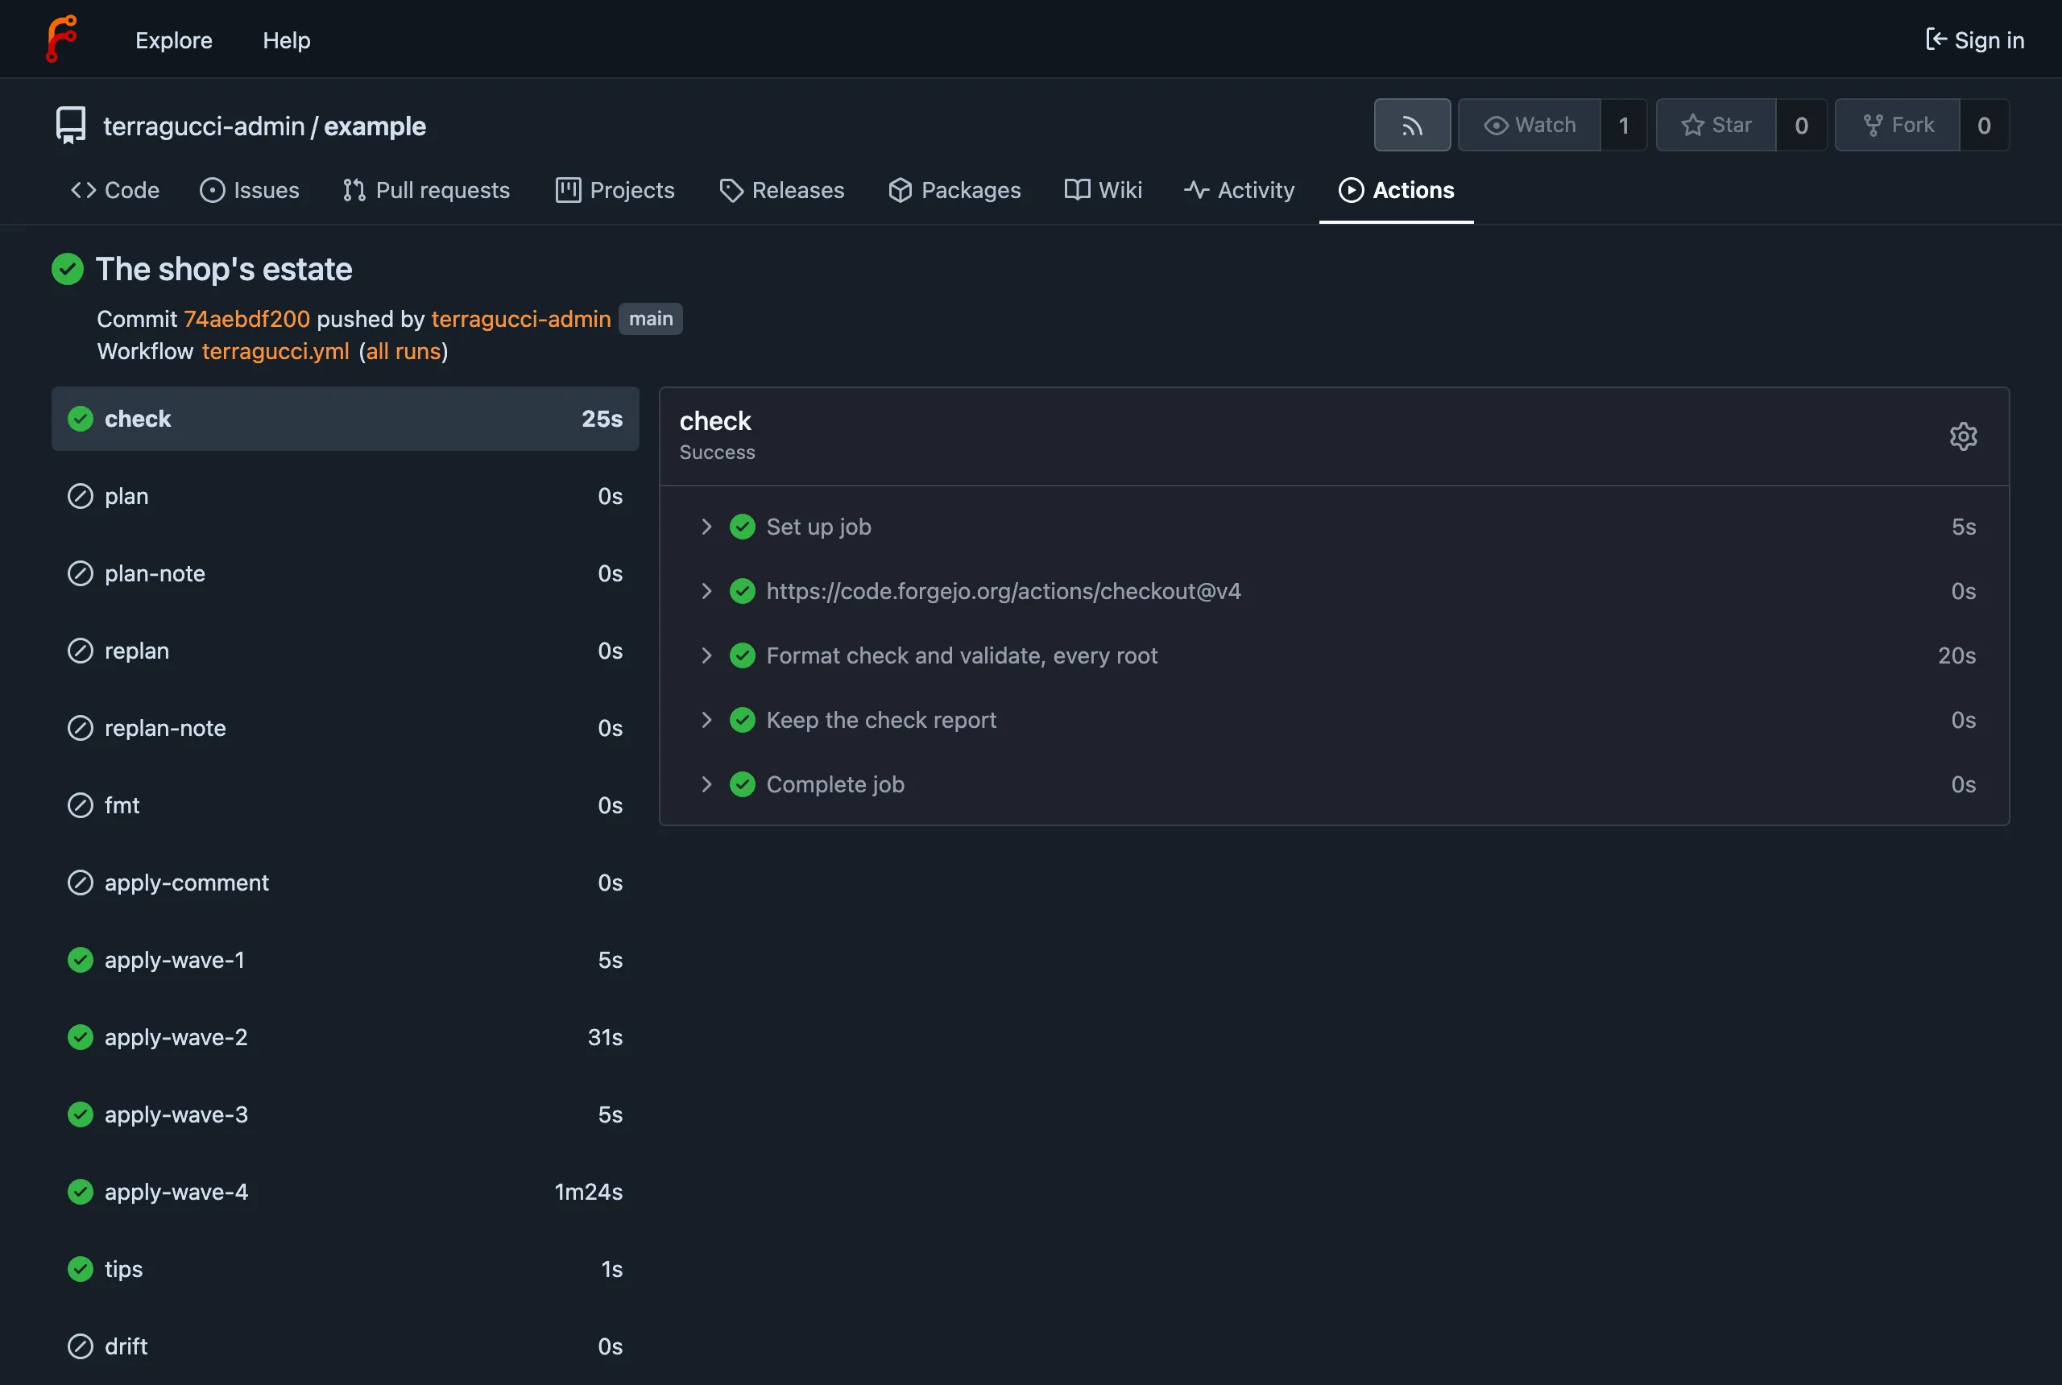
Task: Toggle Star for the example repo
Action: point(1716,126)
